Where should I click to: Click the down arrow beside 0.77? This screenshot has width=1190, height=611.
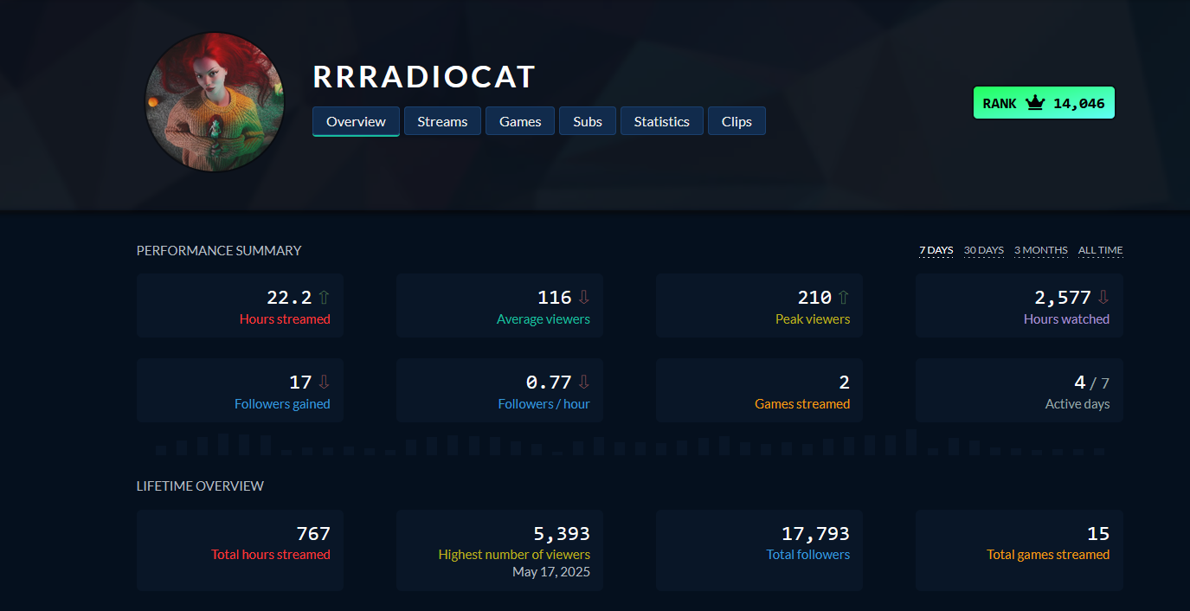coord(584,383)
